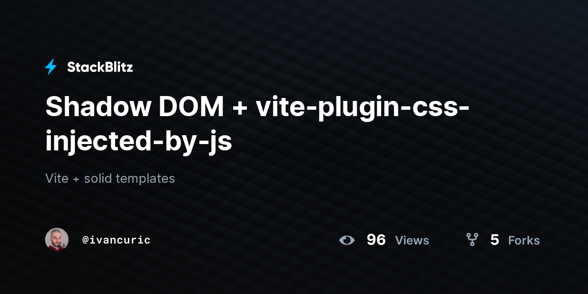
Task: Click "solid templates" in the subtitle
Action: [x=129, y=179]
